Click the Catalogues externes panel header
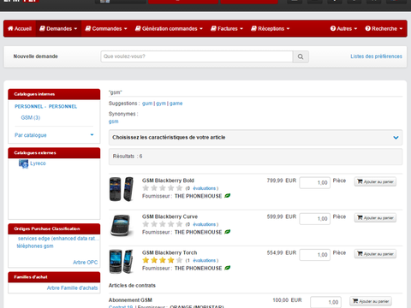Viewport: 411px width, 308px height. point(54,153)
